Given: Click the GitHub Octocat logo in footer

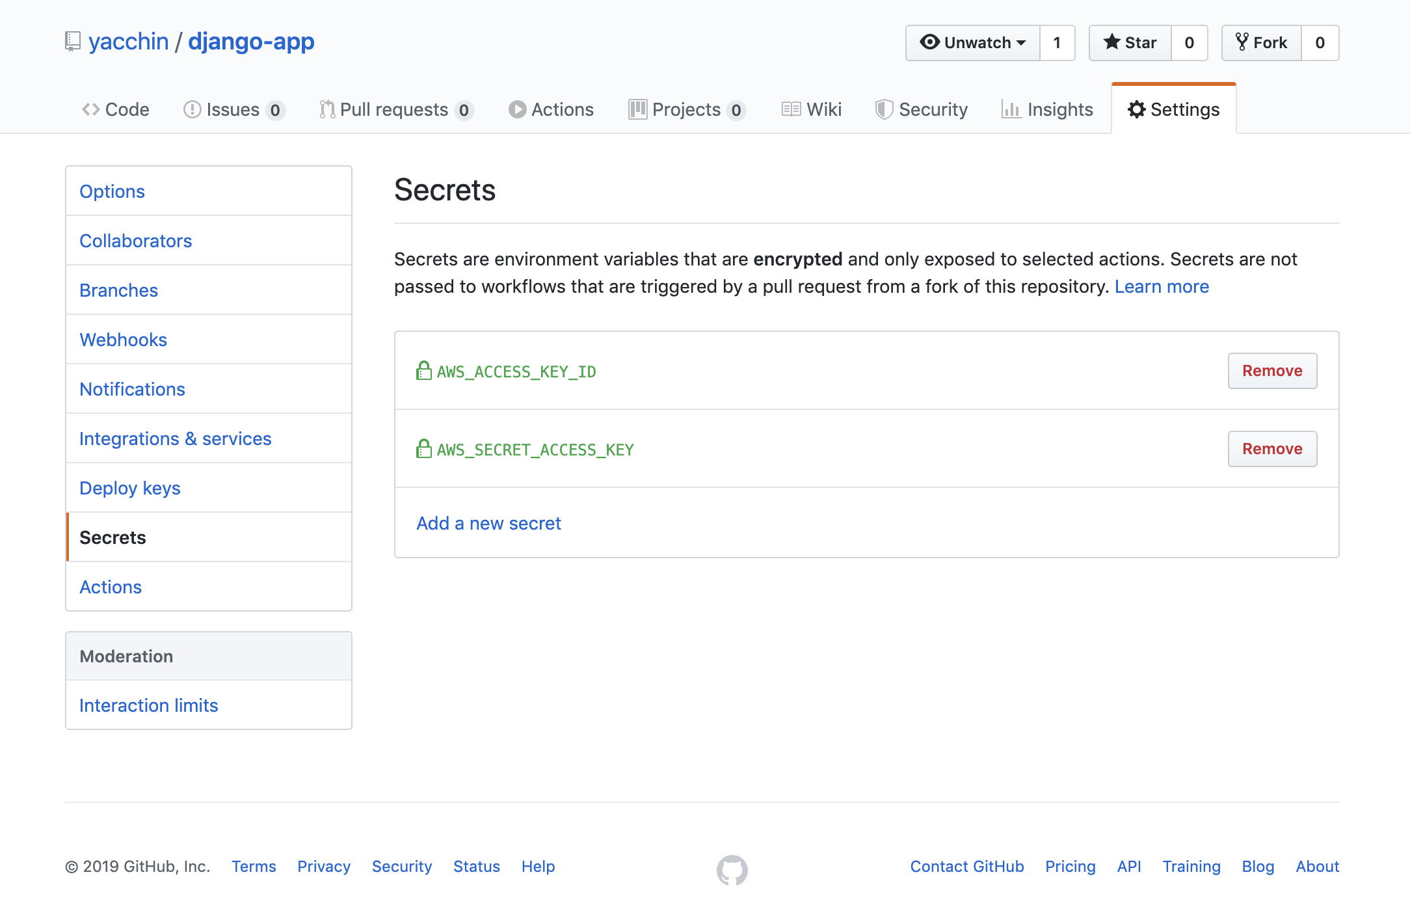Looking at the screenshot, I should click(x=732, y=870).
